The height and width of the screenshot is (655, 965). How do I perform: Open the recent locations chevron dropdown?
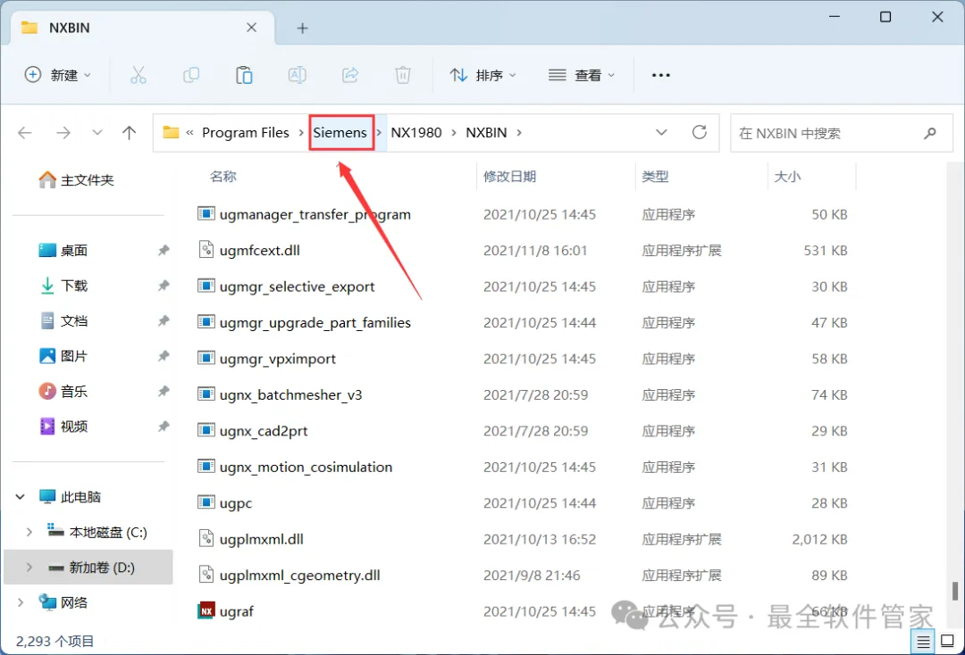click(96, 133)
